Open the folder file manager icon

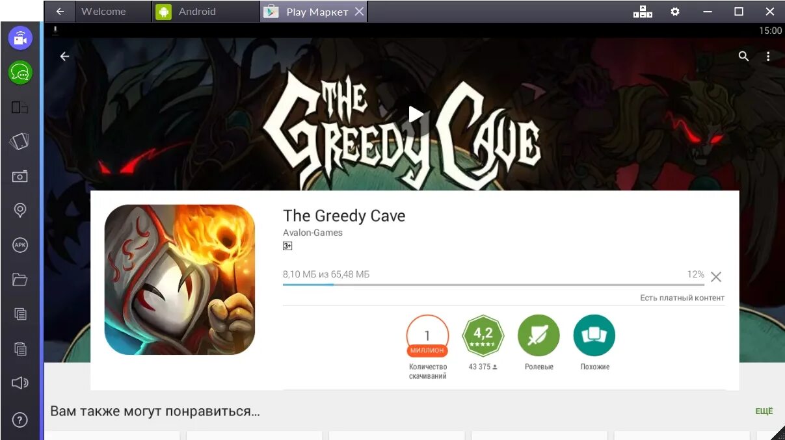tap(20, 279)
